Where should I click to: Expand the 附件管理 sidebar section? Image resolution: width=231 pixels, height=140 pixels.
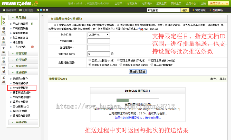click(x=23, y=60)
